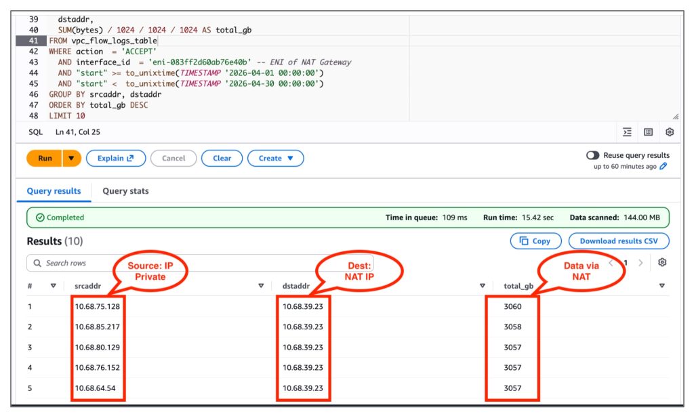The height and width of the screenshot is (414, 694).
Task: Click the Run time 15.42 sec value
Action: [x=537, y=218]
